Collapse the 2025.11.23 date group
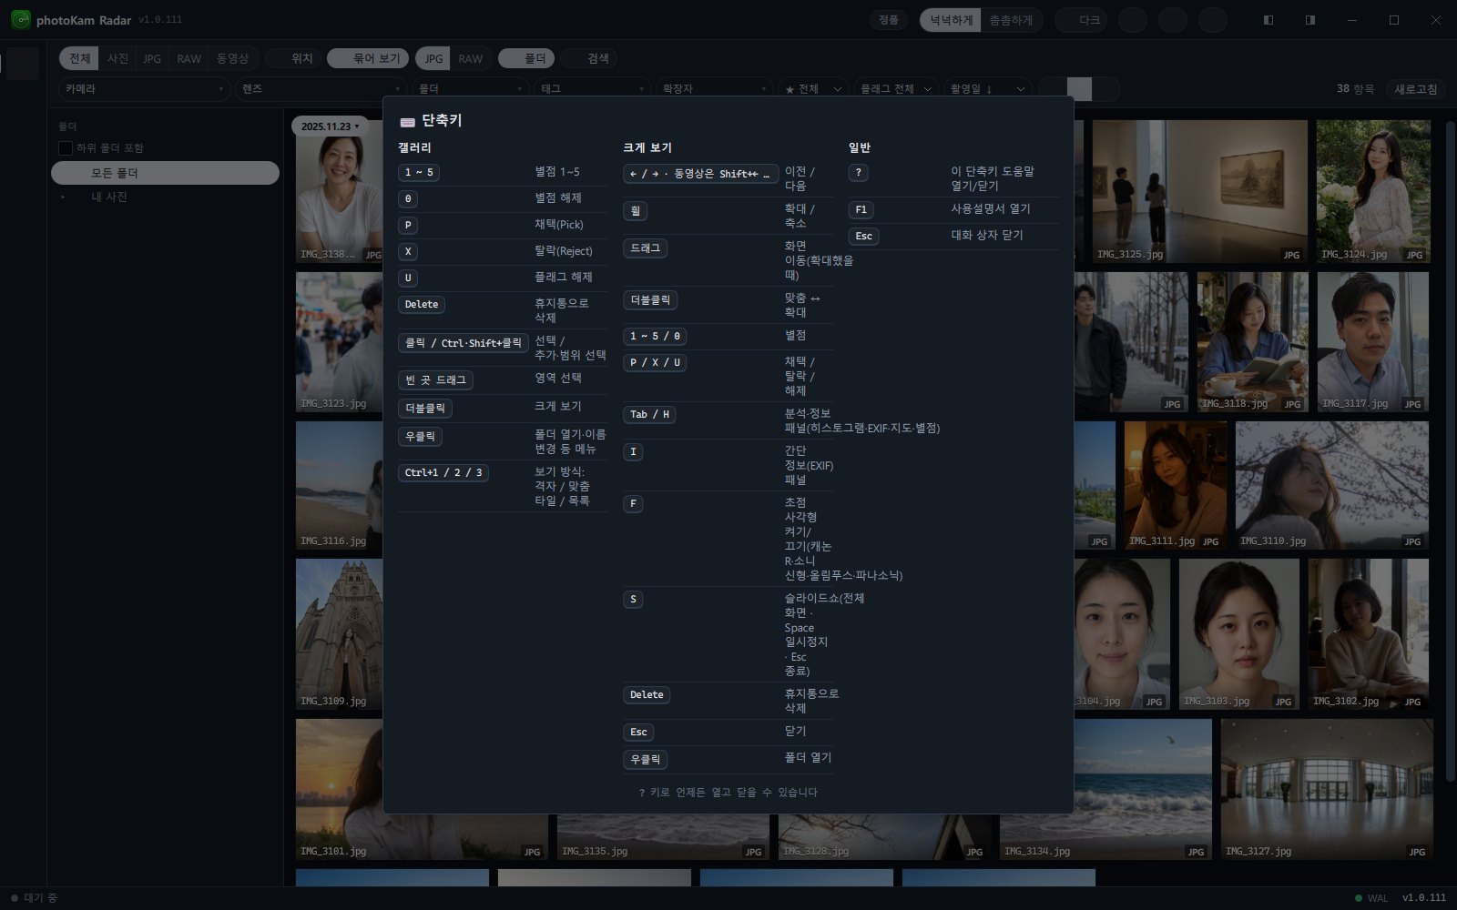 tap(329, 126)
